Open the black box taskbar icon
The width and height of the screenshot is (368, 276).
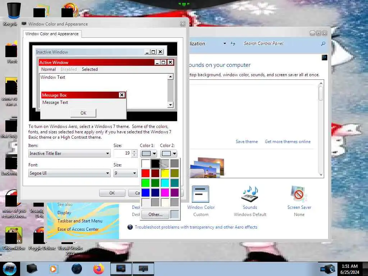(x=32, y=269)
